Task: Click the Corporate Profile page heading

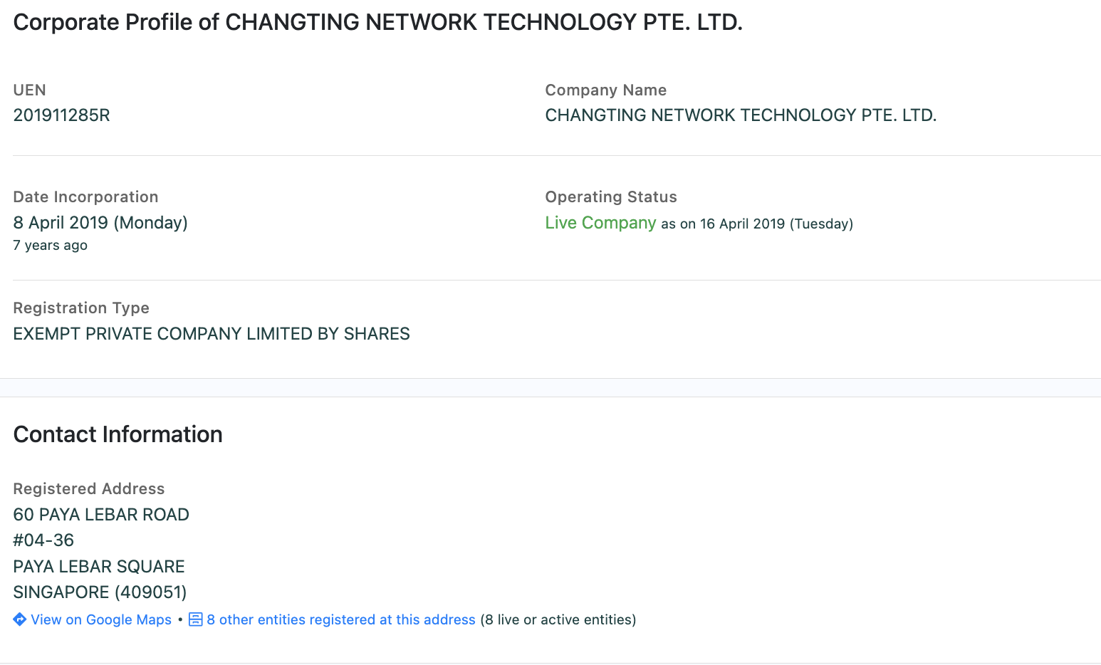Action: point(377,22)
